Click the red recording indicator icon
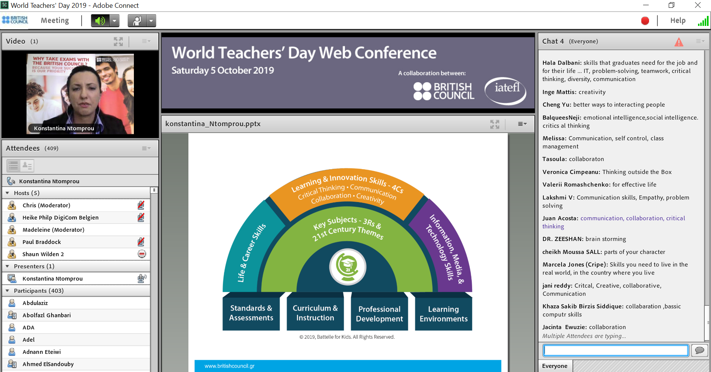The width and height of the screenshot is (711, 372). pos(645,21)
